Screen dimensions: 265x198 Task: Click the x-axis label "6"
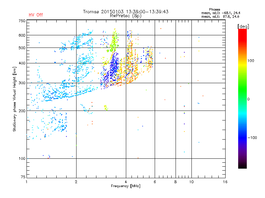155,182
